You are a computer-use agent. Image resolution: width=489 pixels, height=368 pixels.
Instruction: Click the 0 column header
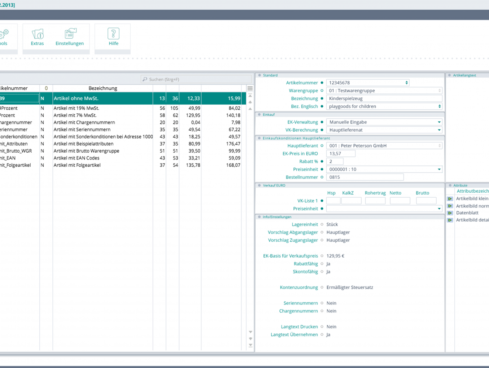[46, 88]
